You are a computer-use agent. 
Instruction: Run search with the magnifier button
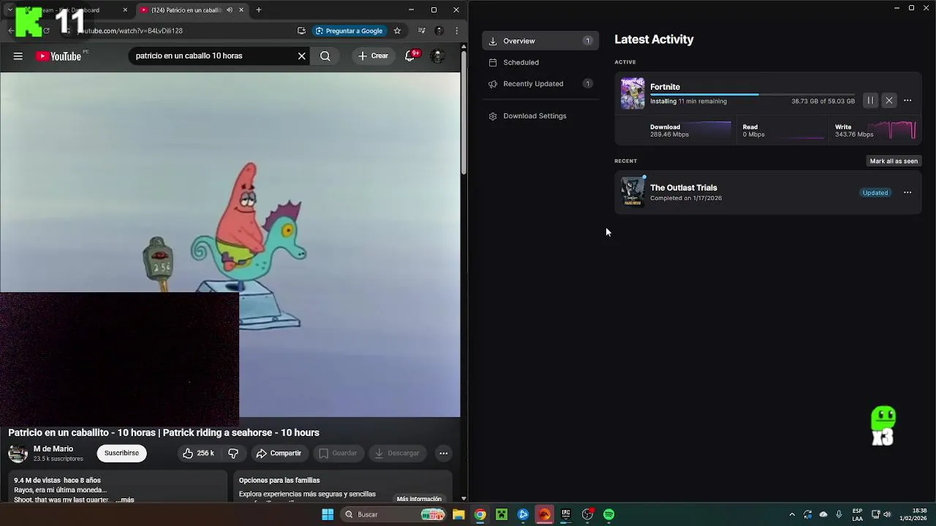point(325,56)
